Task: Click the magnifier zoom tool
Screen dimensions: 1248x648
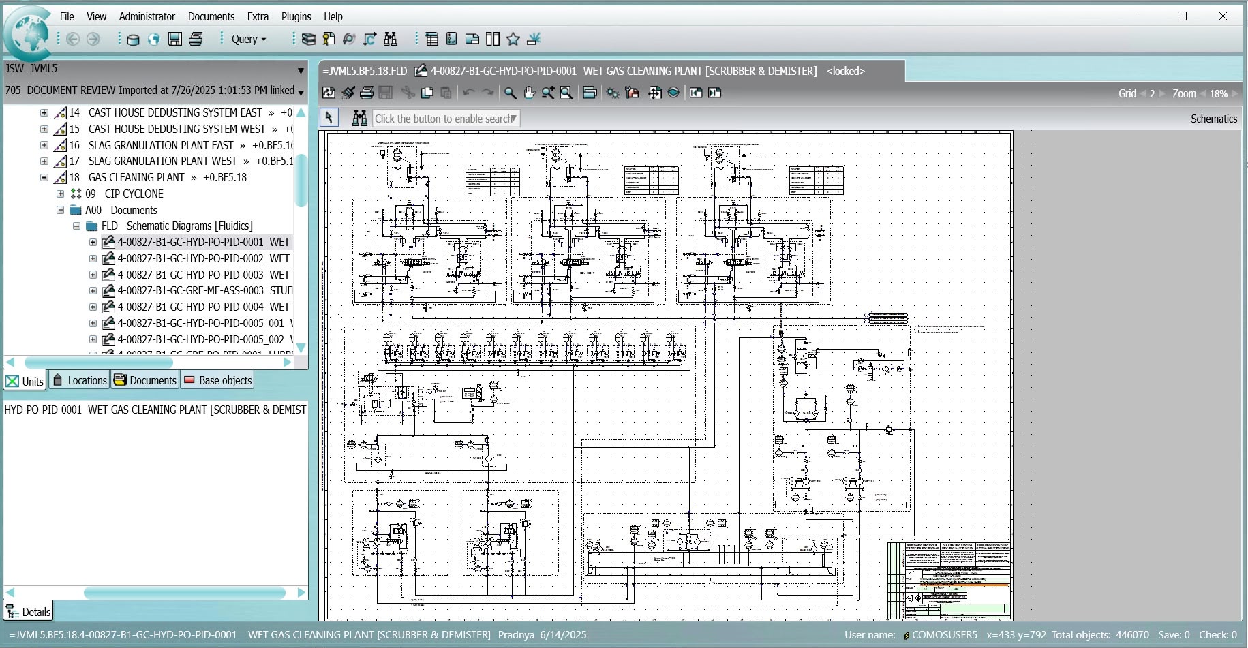Action: click(x=510, y=93)
